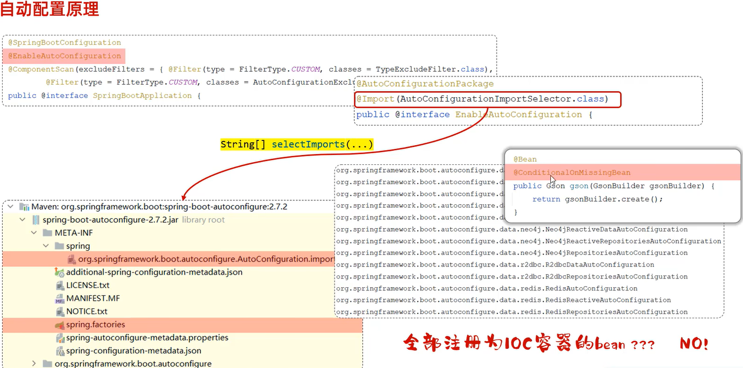Select additional-spring-configuration-metadata.json file name
This screenshot has height=368, width=743.
[154, 272]
